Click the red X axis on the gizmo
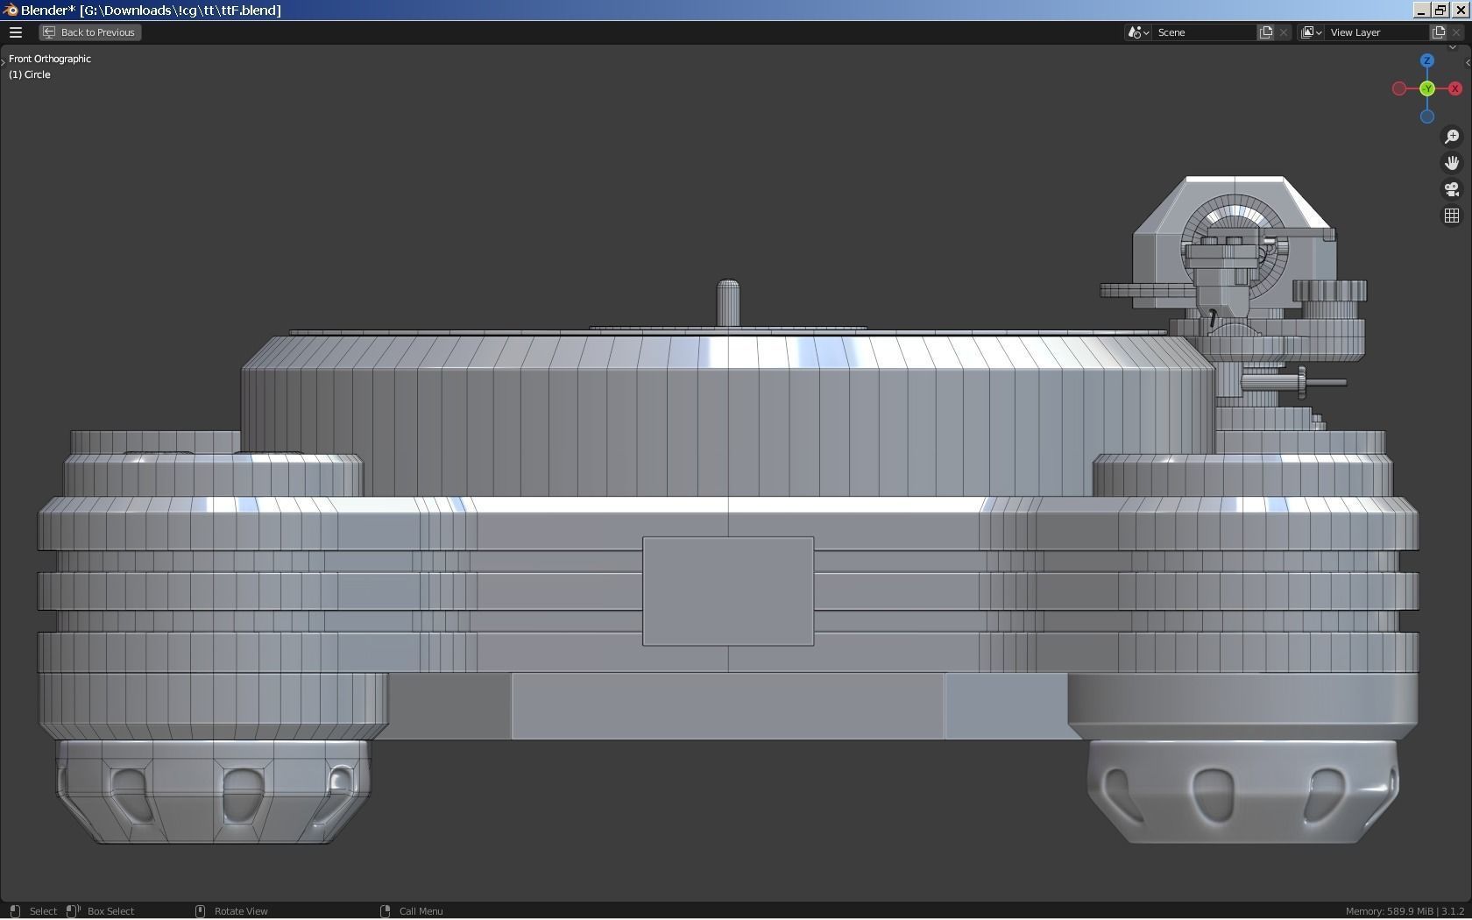The height and width of the screenshot is (920, 1472). pyautogui.click(x=1455, y=88)
